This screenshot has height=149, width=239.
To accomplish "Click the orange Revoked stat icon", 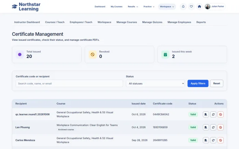I will click(x=93, y=54).
